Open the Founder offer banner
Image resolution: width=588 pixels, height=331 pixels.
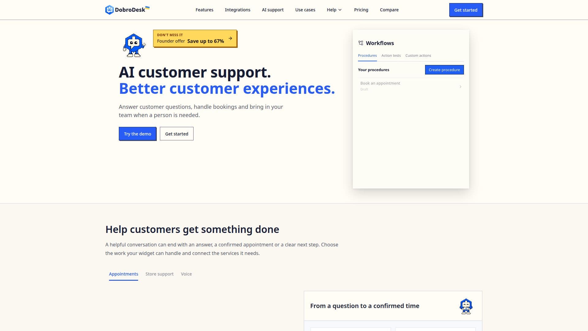[195, 38]
